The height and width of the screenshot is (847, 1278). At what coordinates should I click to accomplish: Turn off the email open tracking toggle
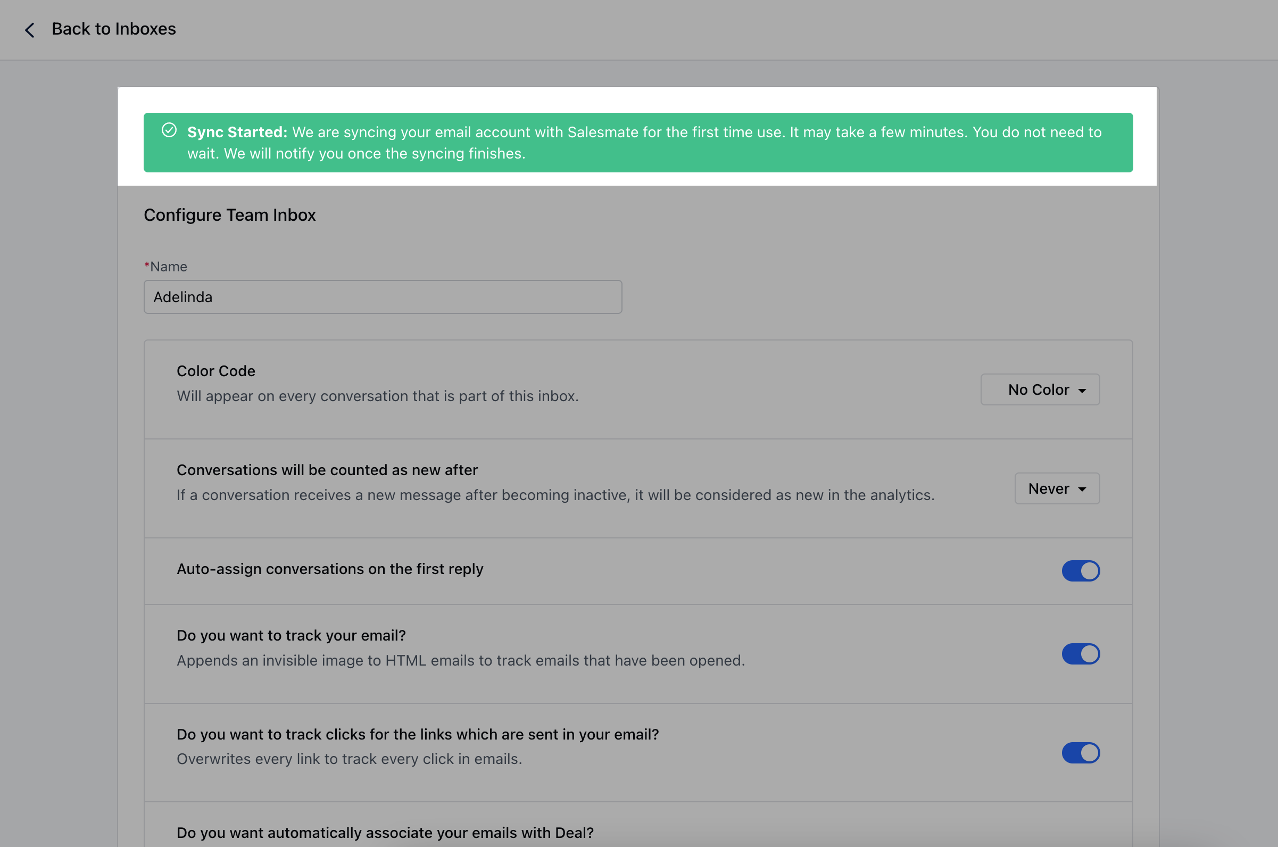coord(1080,654)
